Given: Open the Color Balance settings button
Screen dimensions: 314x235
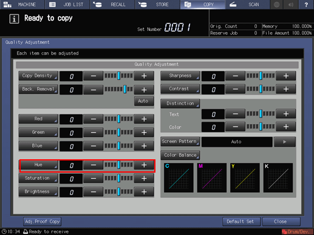Looking at the screenshot, I should (180, 155).
